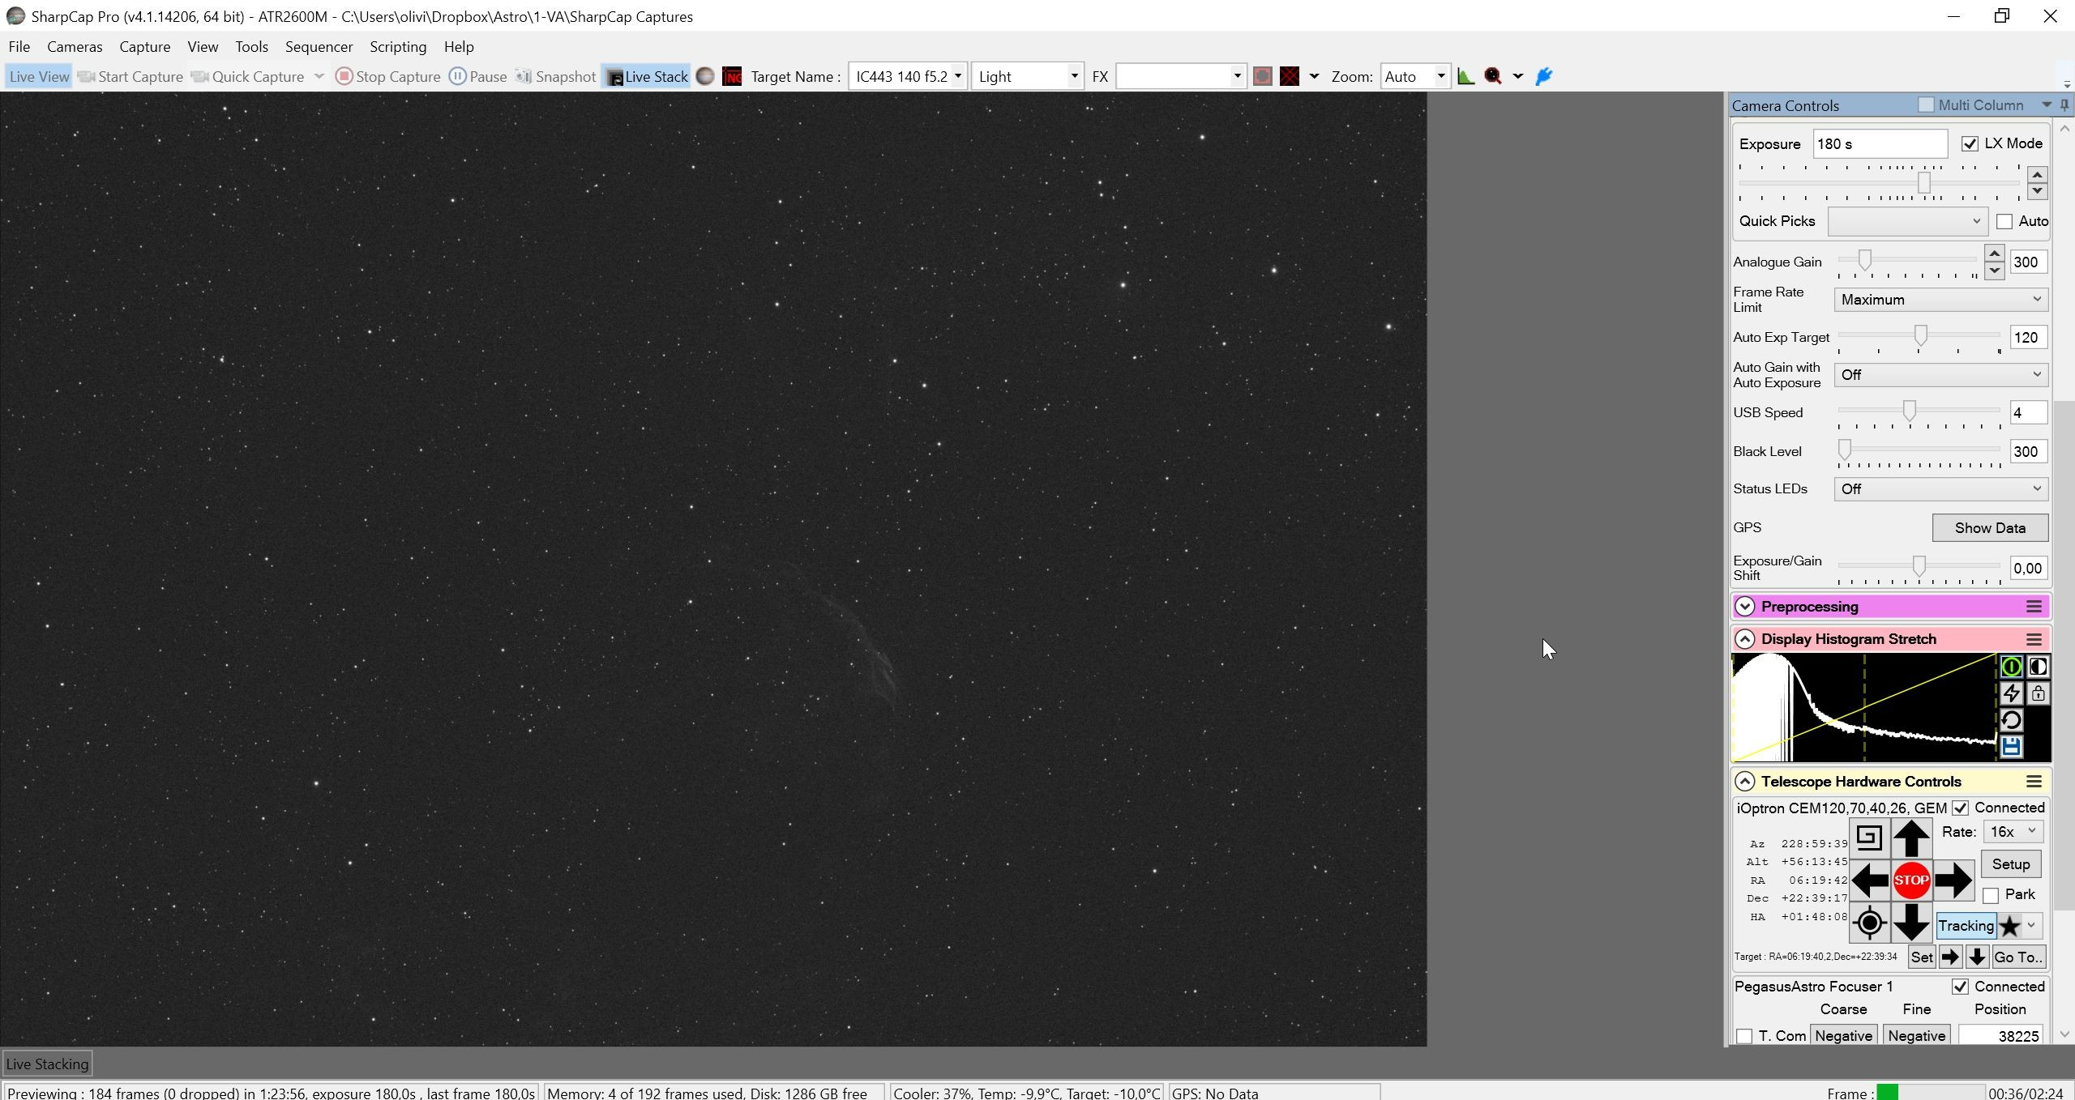This screenshot has height=1100, width=2075.
Task: Click the lightning bolt auto-stretch icon
Action: (x=2011, y=694)
